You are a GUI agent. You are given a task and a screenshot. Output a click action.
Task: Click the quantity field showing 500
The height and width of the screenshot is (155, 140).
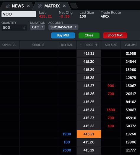click(x=14, y=28)
